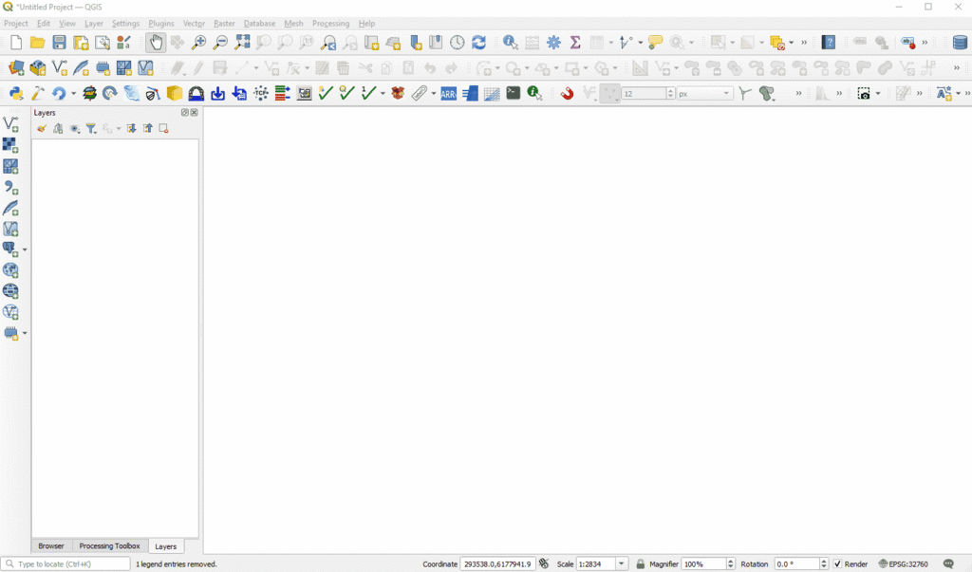Toggle the scale lock padlock icon
972x572 pixels.
pyautogui.click(x=640, y=564)
